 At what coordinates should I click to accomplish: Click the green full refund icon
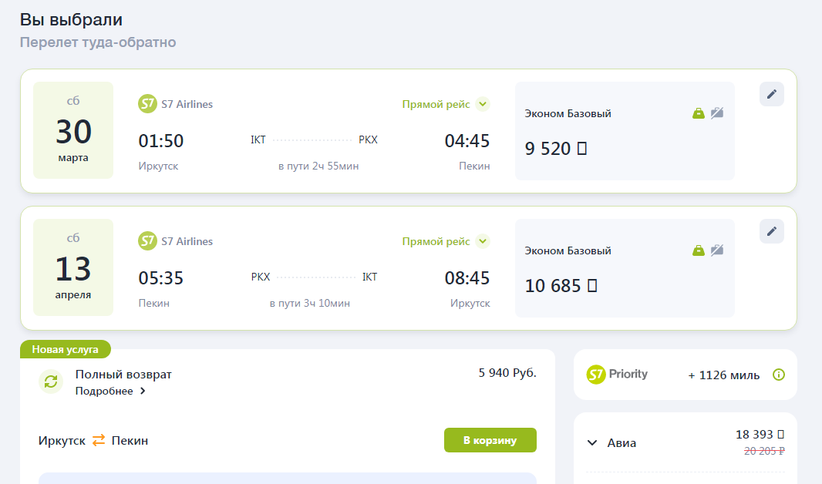click(51, 381)
